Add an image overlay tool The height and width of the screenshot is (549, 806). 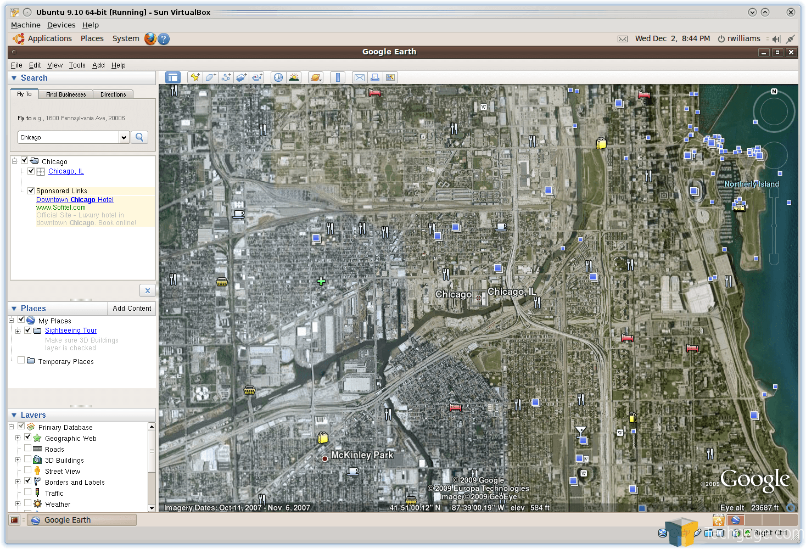tap(241, 77)
